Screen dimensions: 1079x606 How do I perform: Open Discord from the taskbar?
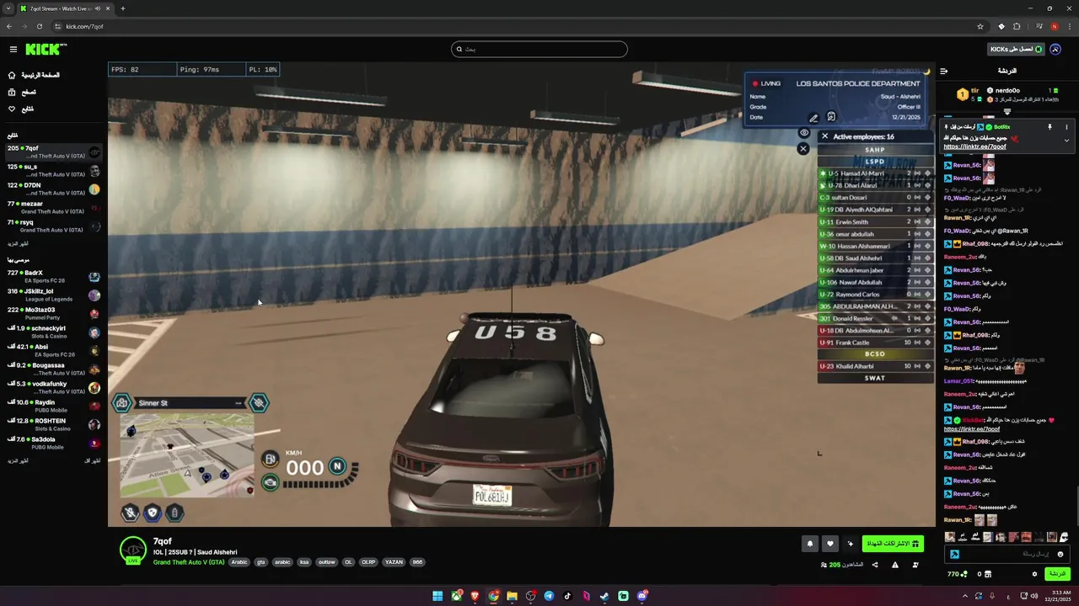(x=641, y=596)
